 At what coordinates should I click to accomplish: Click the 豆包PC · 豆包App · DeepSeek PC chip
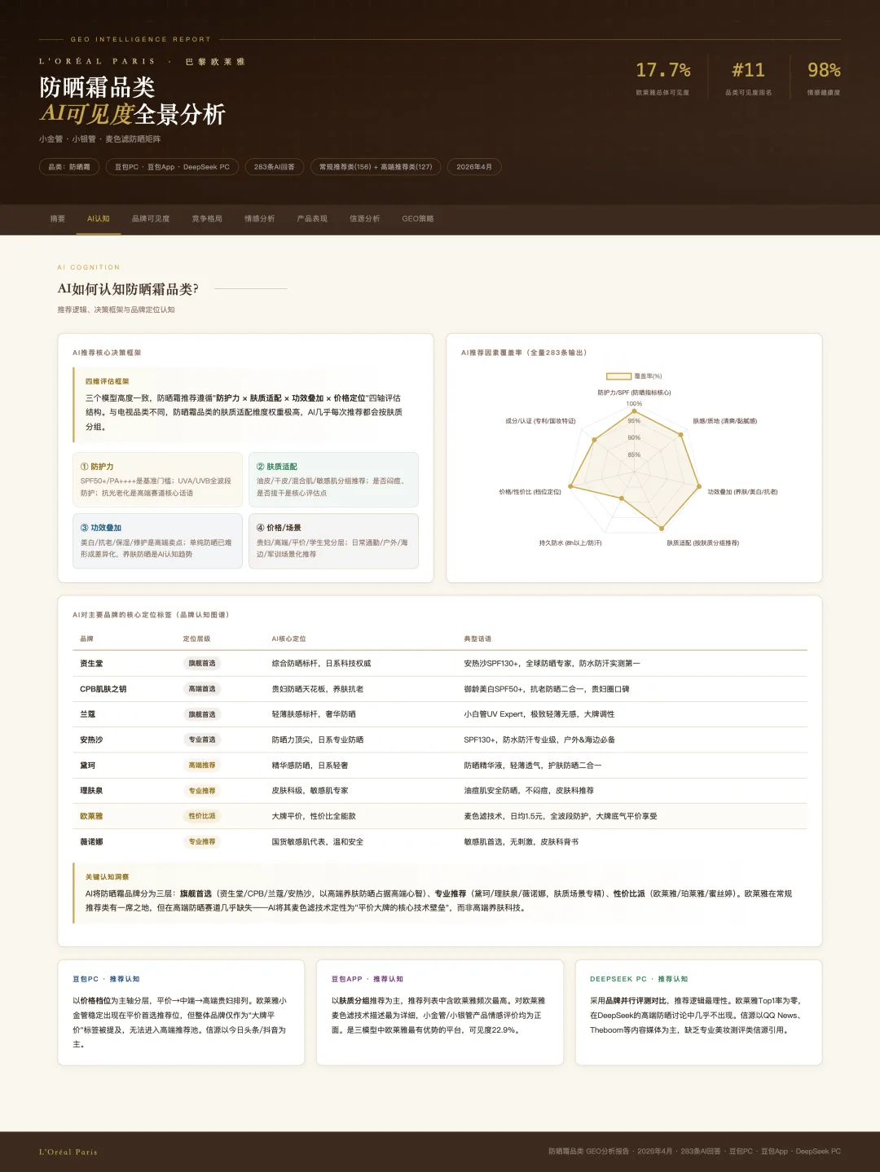pos(172,167)
